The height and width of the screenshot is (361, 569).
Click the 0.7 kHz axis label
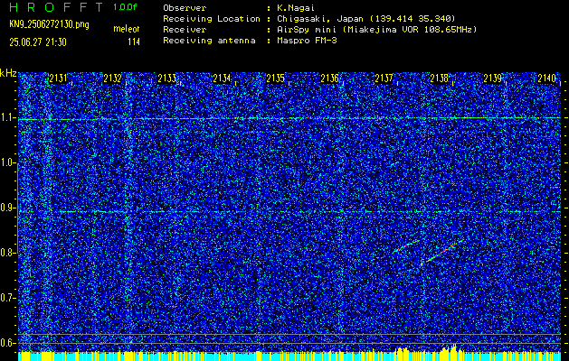coord(6,298)
